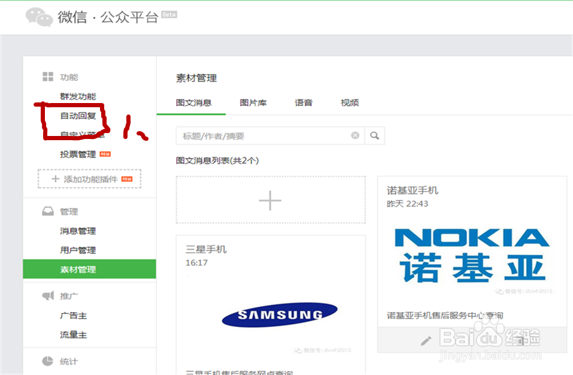The image size is (573, 375).
Task: Switch to the 语音 tab
Action: click(304, 102)
